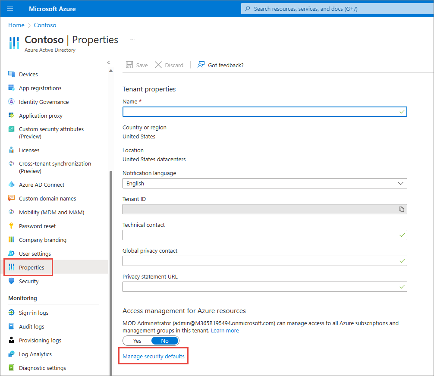The image size is (434, 376).
Task: Click the tenant Name input field
Action: tap(264, 112)
